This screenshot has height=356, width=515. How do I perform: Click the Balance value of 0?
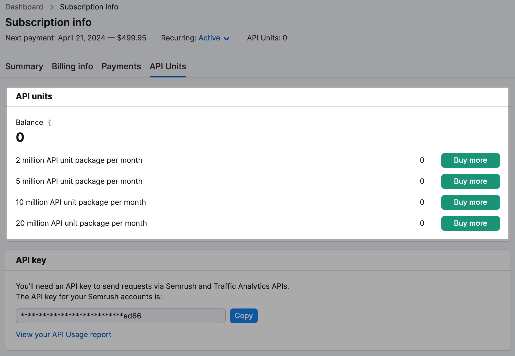(20, 137)
